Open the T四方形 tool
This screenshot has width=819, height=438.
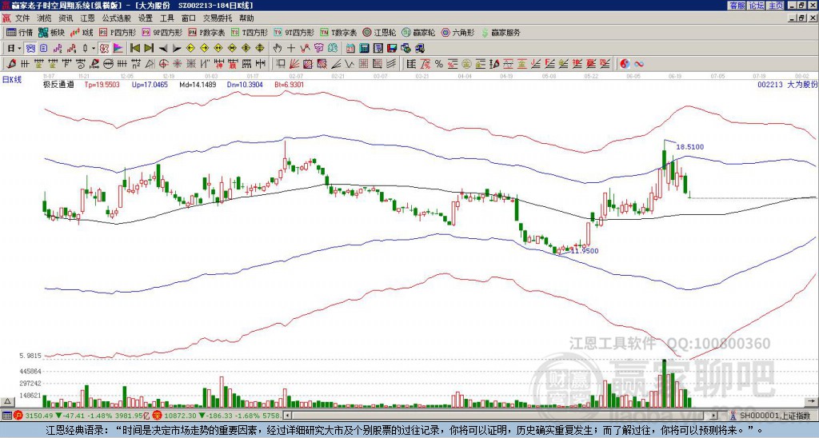250,32
